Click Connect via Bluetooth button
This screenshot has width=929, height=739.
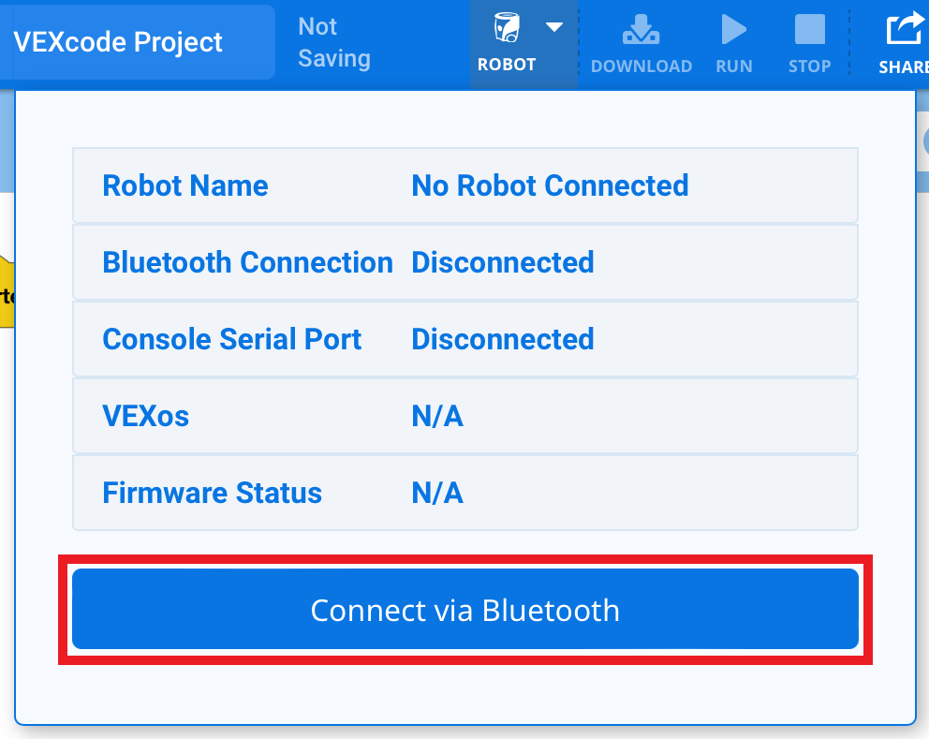coord(465,610)
